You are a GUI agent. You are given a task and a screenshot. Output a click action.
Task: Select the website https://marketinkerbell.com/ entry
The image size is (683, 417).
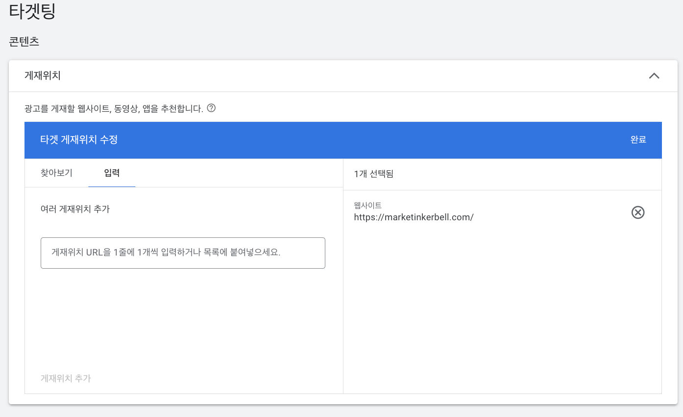tap(414, 217)
